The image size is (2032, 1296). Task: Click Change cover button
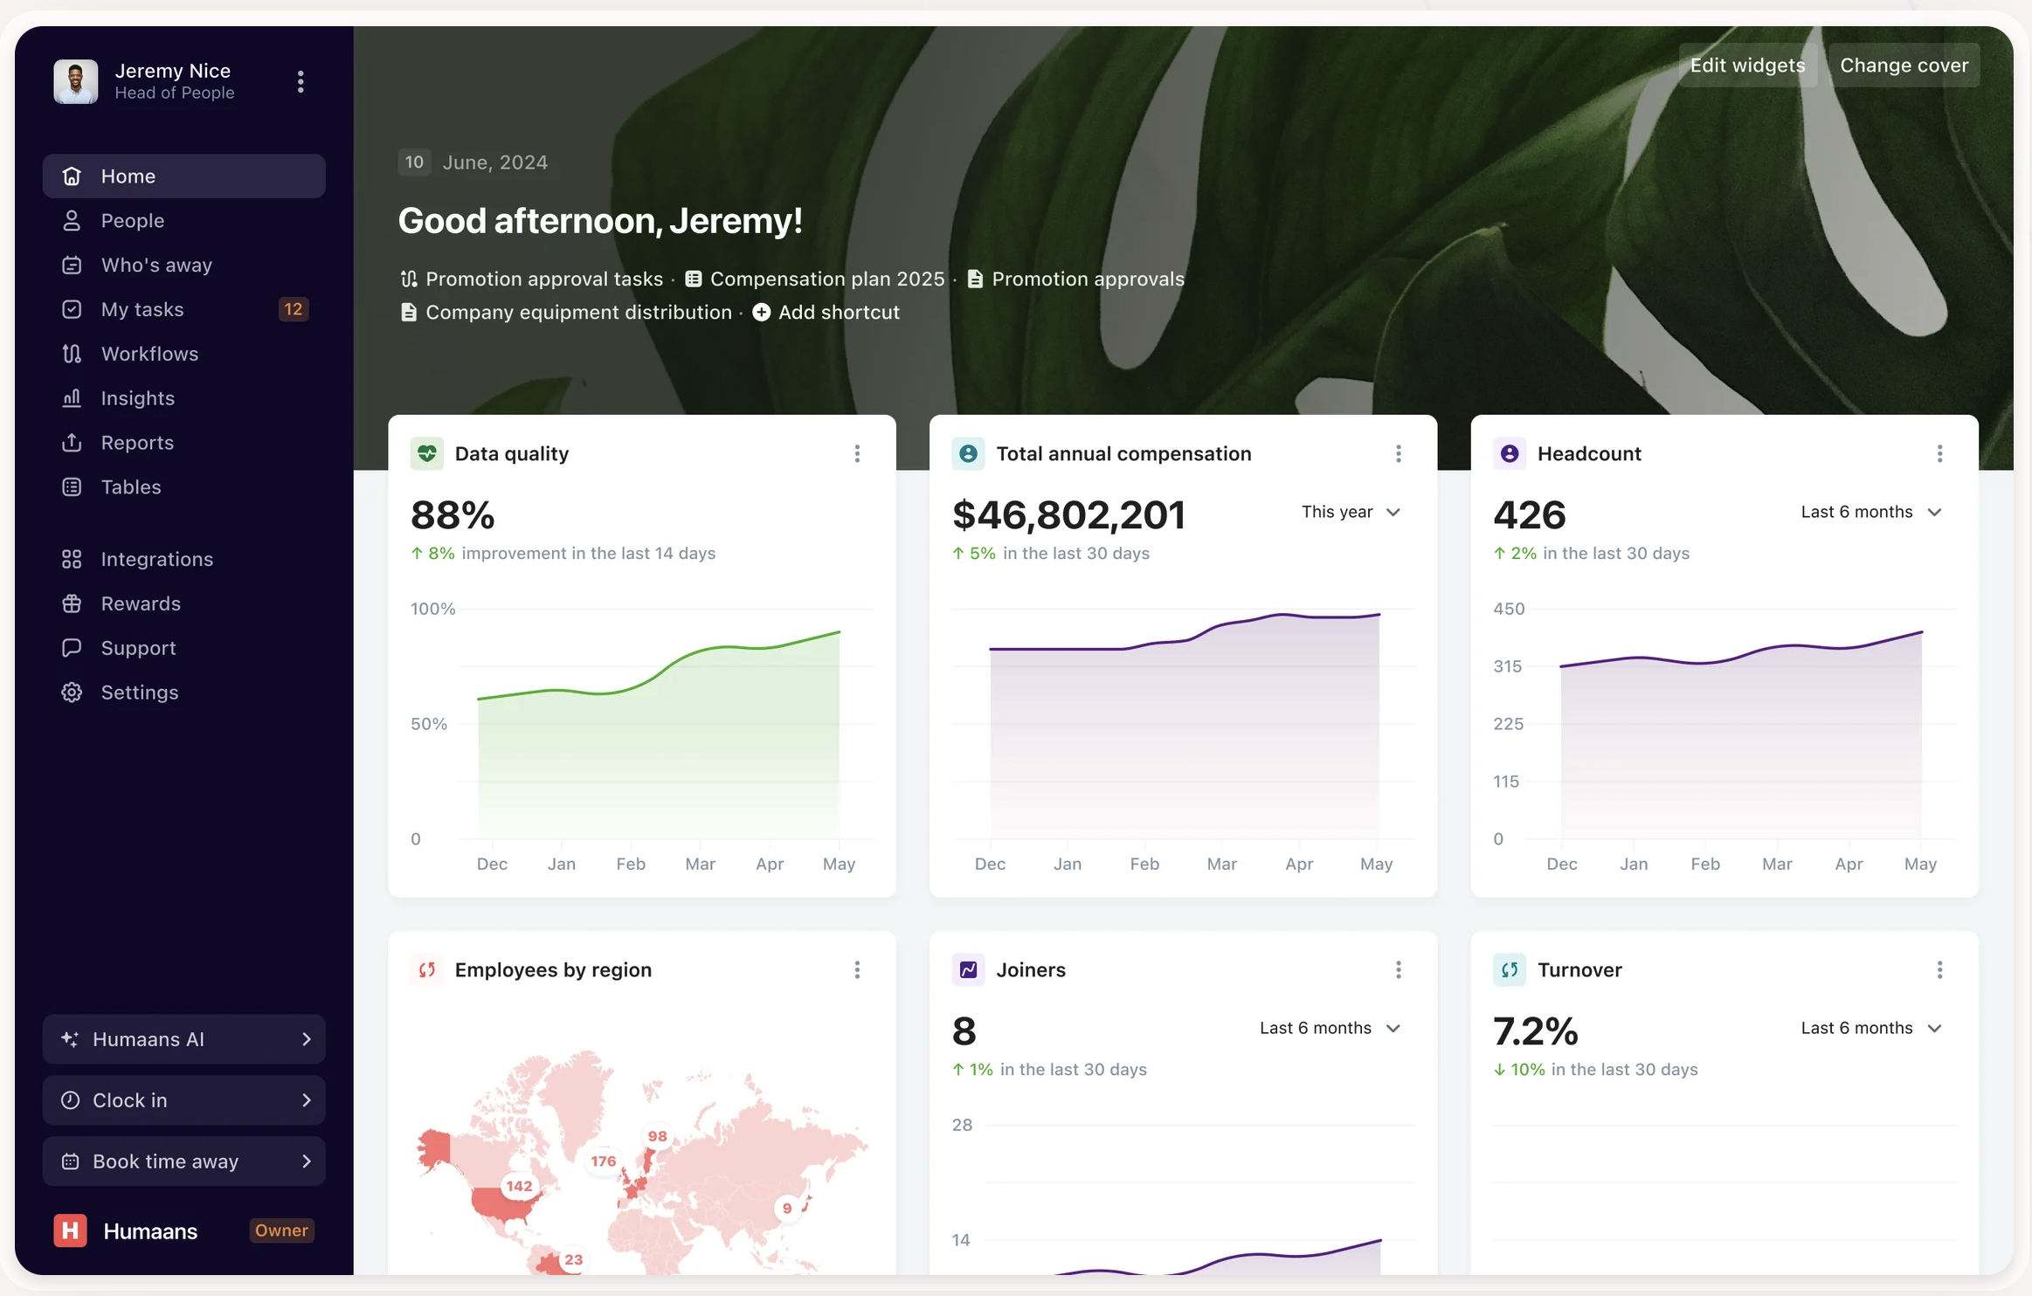tap(1904, 65)
